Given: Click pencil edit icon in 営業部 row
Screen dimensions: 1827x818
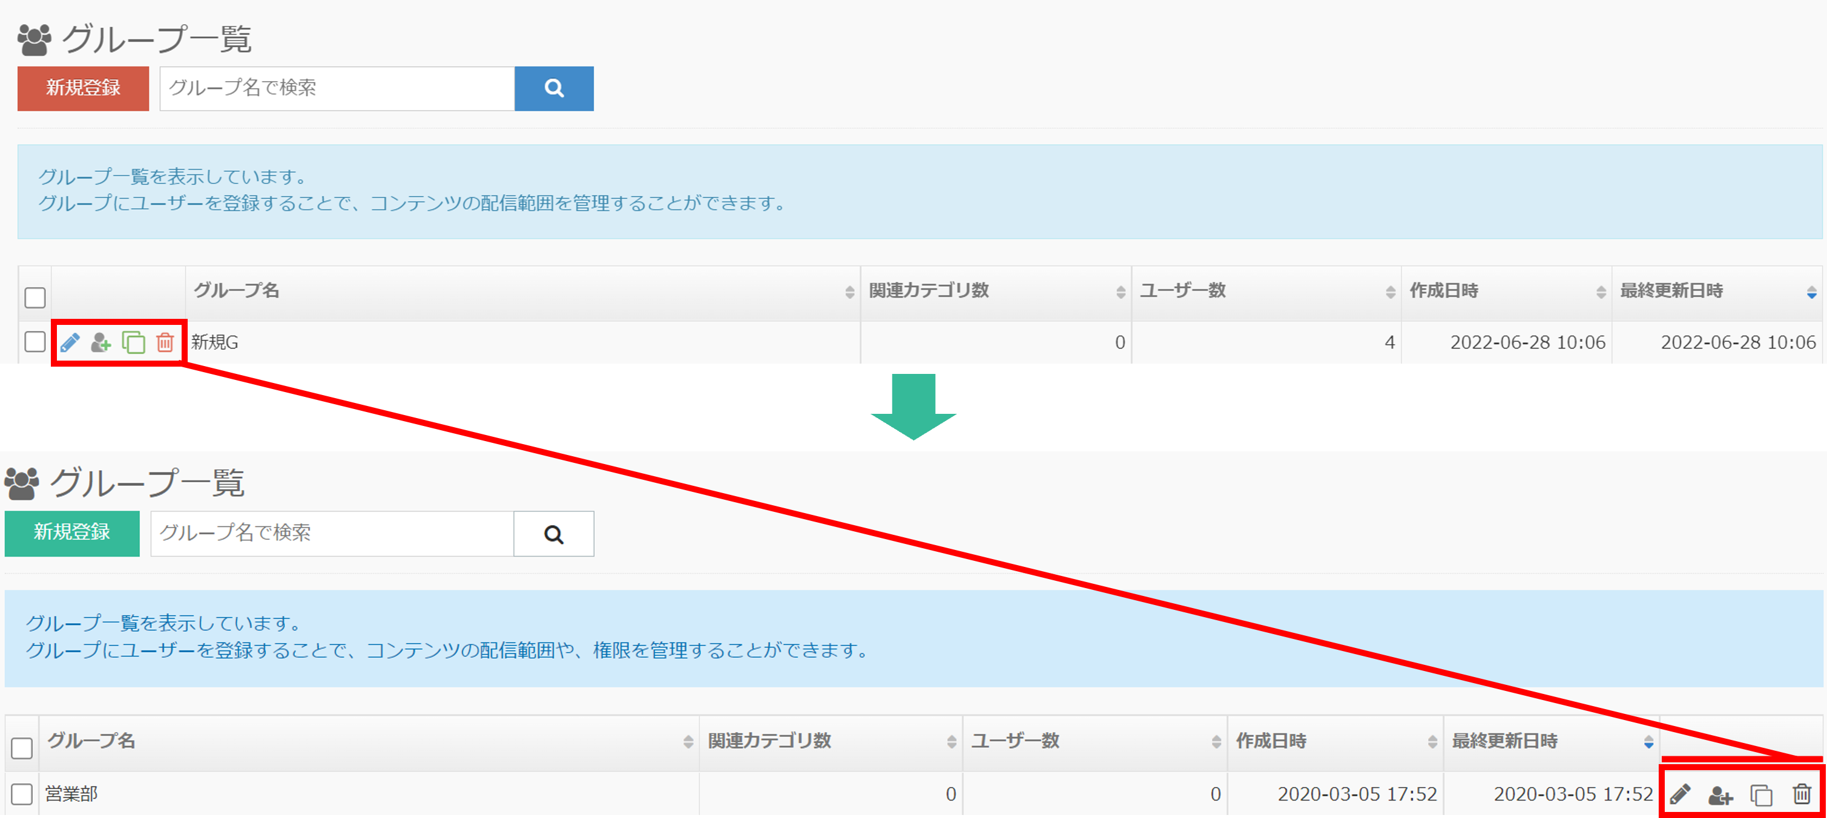Looking at the screenshot, I should tap(1680, 794).
